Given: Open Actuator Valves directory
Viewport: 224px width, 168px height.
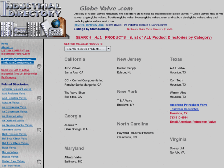Looking at the screenshot, I should coord(11,103).
